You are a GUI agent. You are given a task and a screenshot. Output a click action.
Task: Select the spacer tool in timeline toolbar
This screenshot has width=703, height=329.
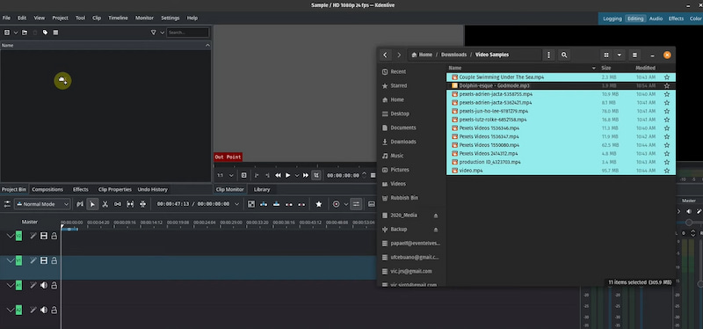coord(118,204)
